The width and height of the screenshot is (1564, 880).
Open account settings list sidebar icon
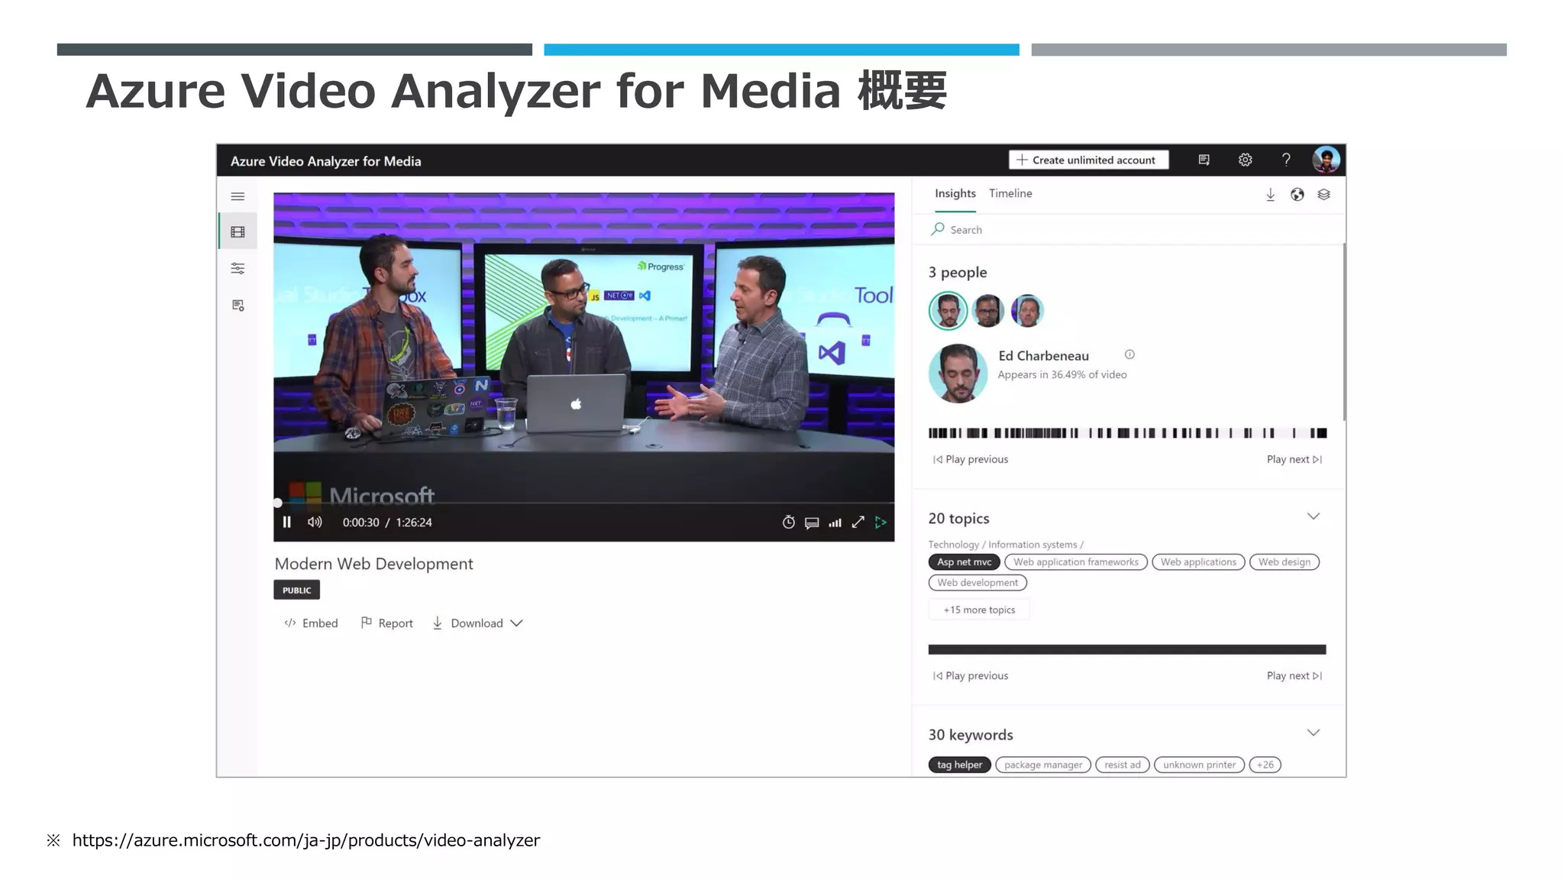click(x=238, y=306)
